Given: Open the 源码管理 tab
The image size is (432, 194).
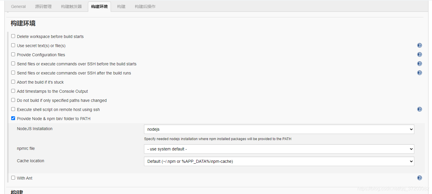Looking at the screenshot, I should [x=43, y=6].
